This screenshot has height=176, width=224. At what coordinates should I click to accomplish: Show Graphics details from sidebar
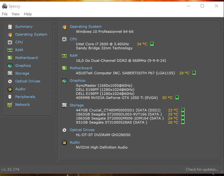[23, 66]
